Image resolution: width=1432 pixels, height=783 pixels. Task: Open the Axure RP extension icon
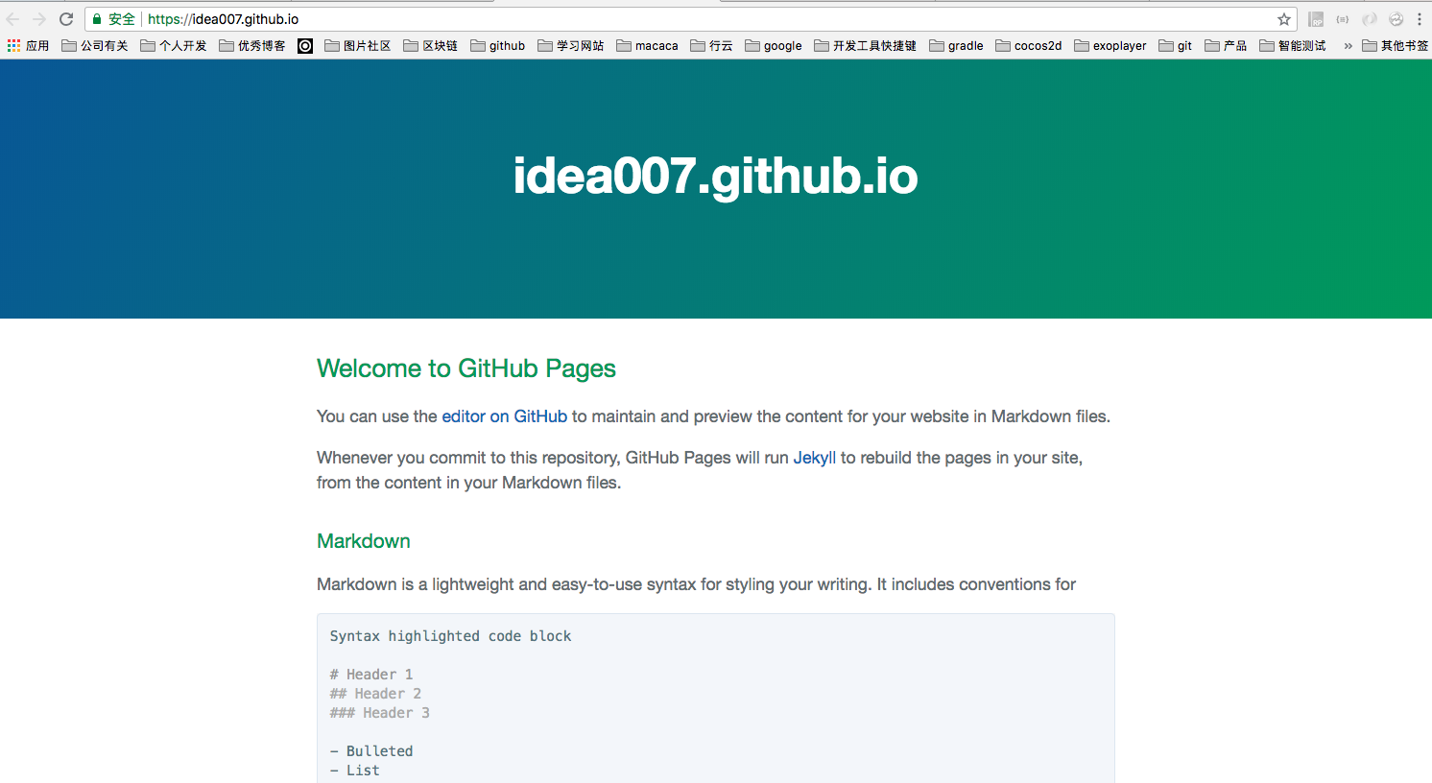(x=1316, y=19)
